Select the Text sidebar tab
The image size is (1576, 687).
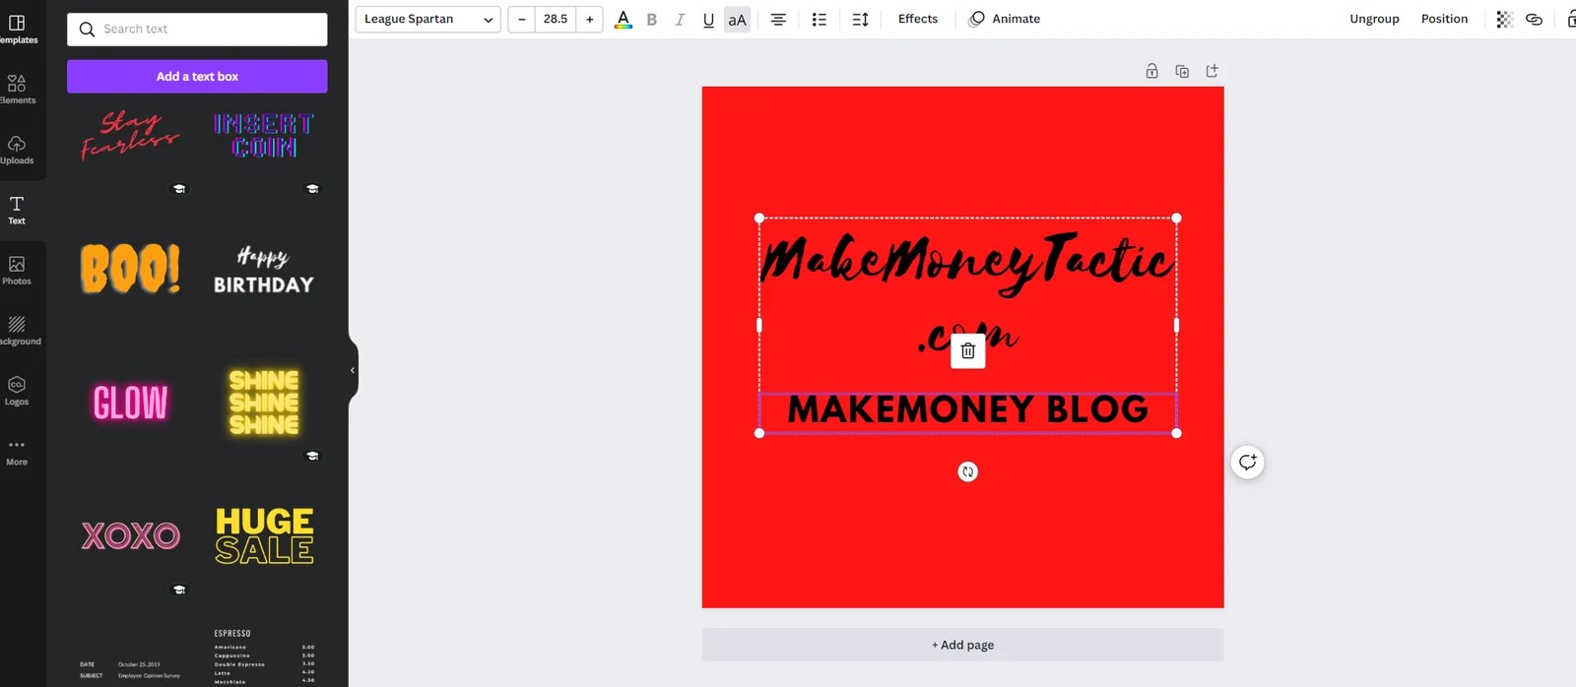pyautogui.click(x=18, y=210)
